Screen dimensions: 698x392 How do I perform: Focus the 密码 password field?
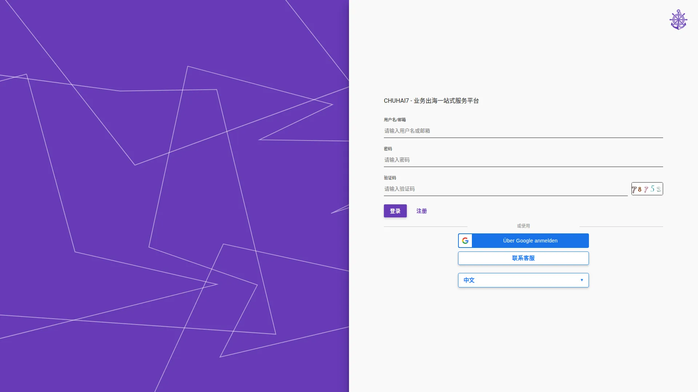coord(523,160)
